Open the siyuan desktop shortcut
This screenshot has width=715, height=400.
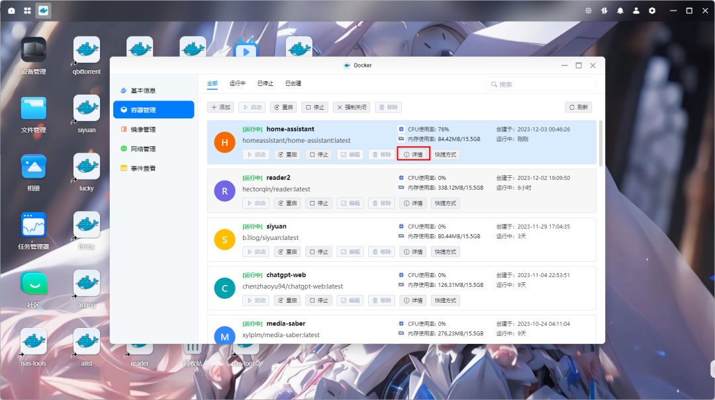click(x=86, y=108)
